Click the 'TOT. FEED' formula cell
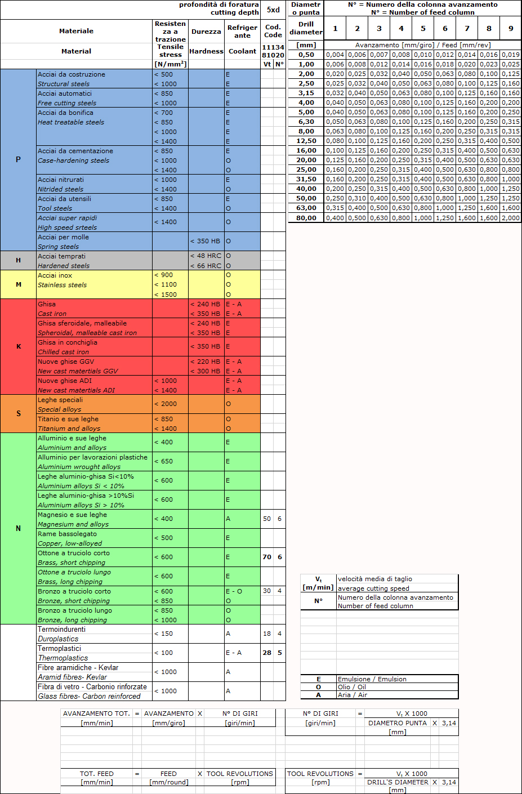 tap(96, 774)
